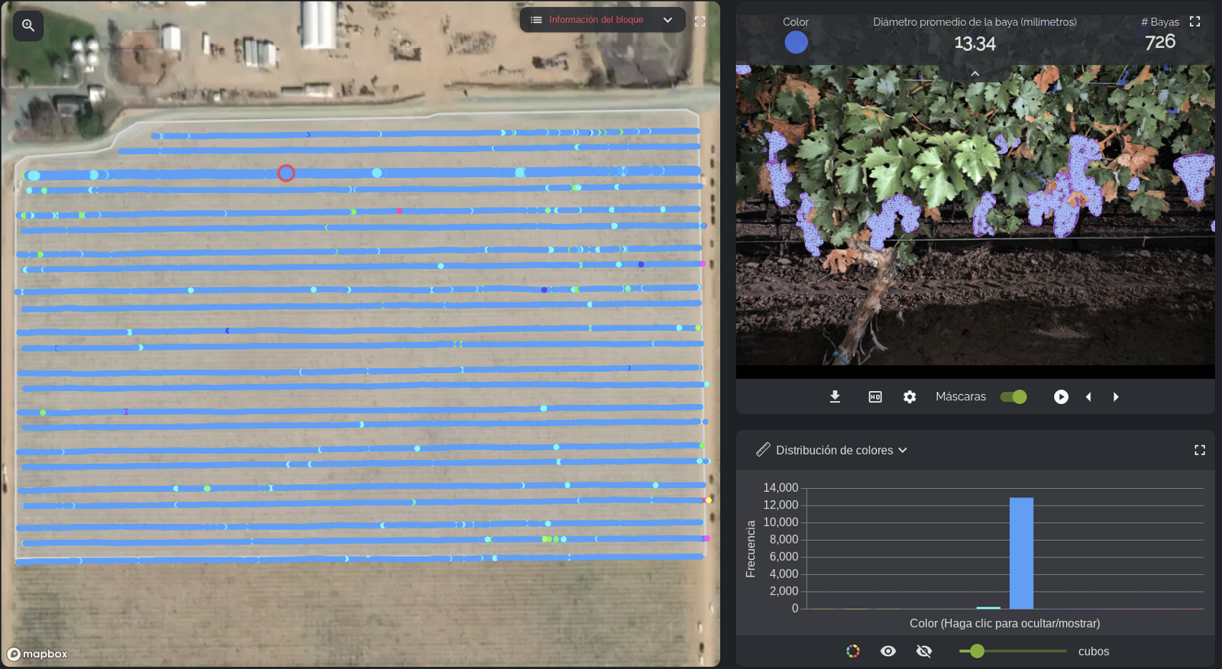Click the blue Color swatch circle
Screen dimensions: 1222x669
[x=796, y=42]
